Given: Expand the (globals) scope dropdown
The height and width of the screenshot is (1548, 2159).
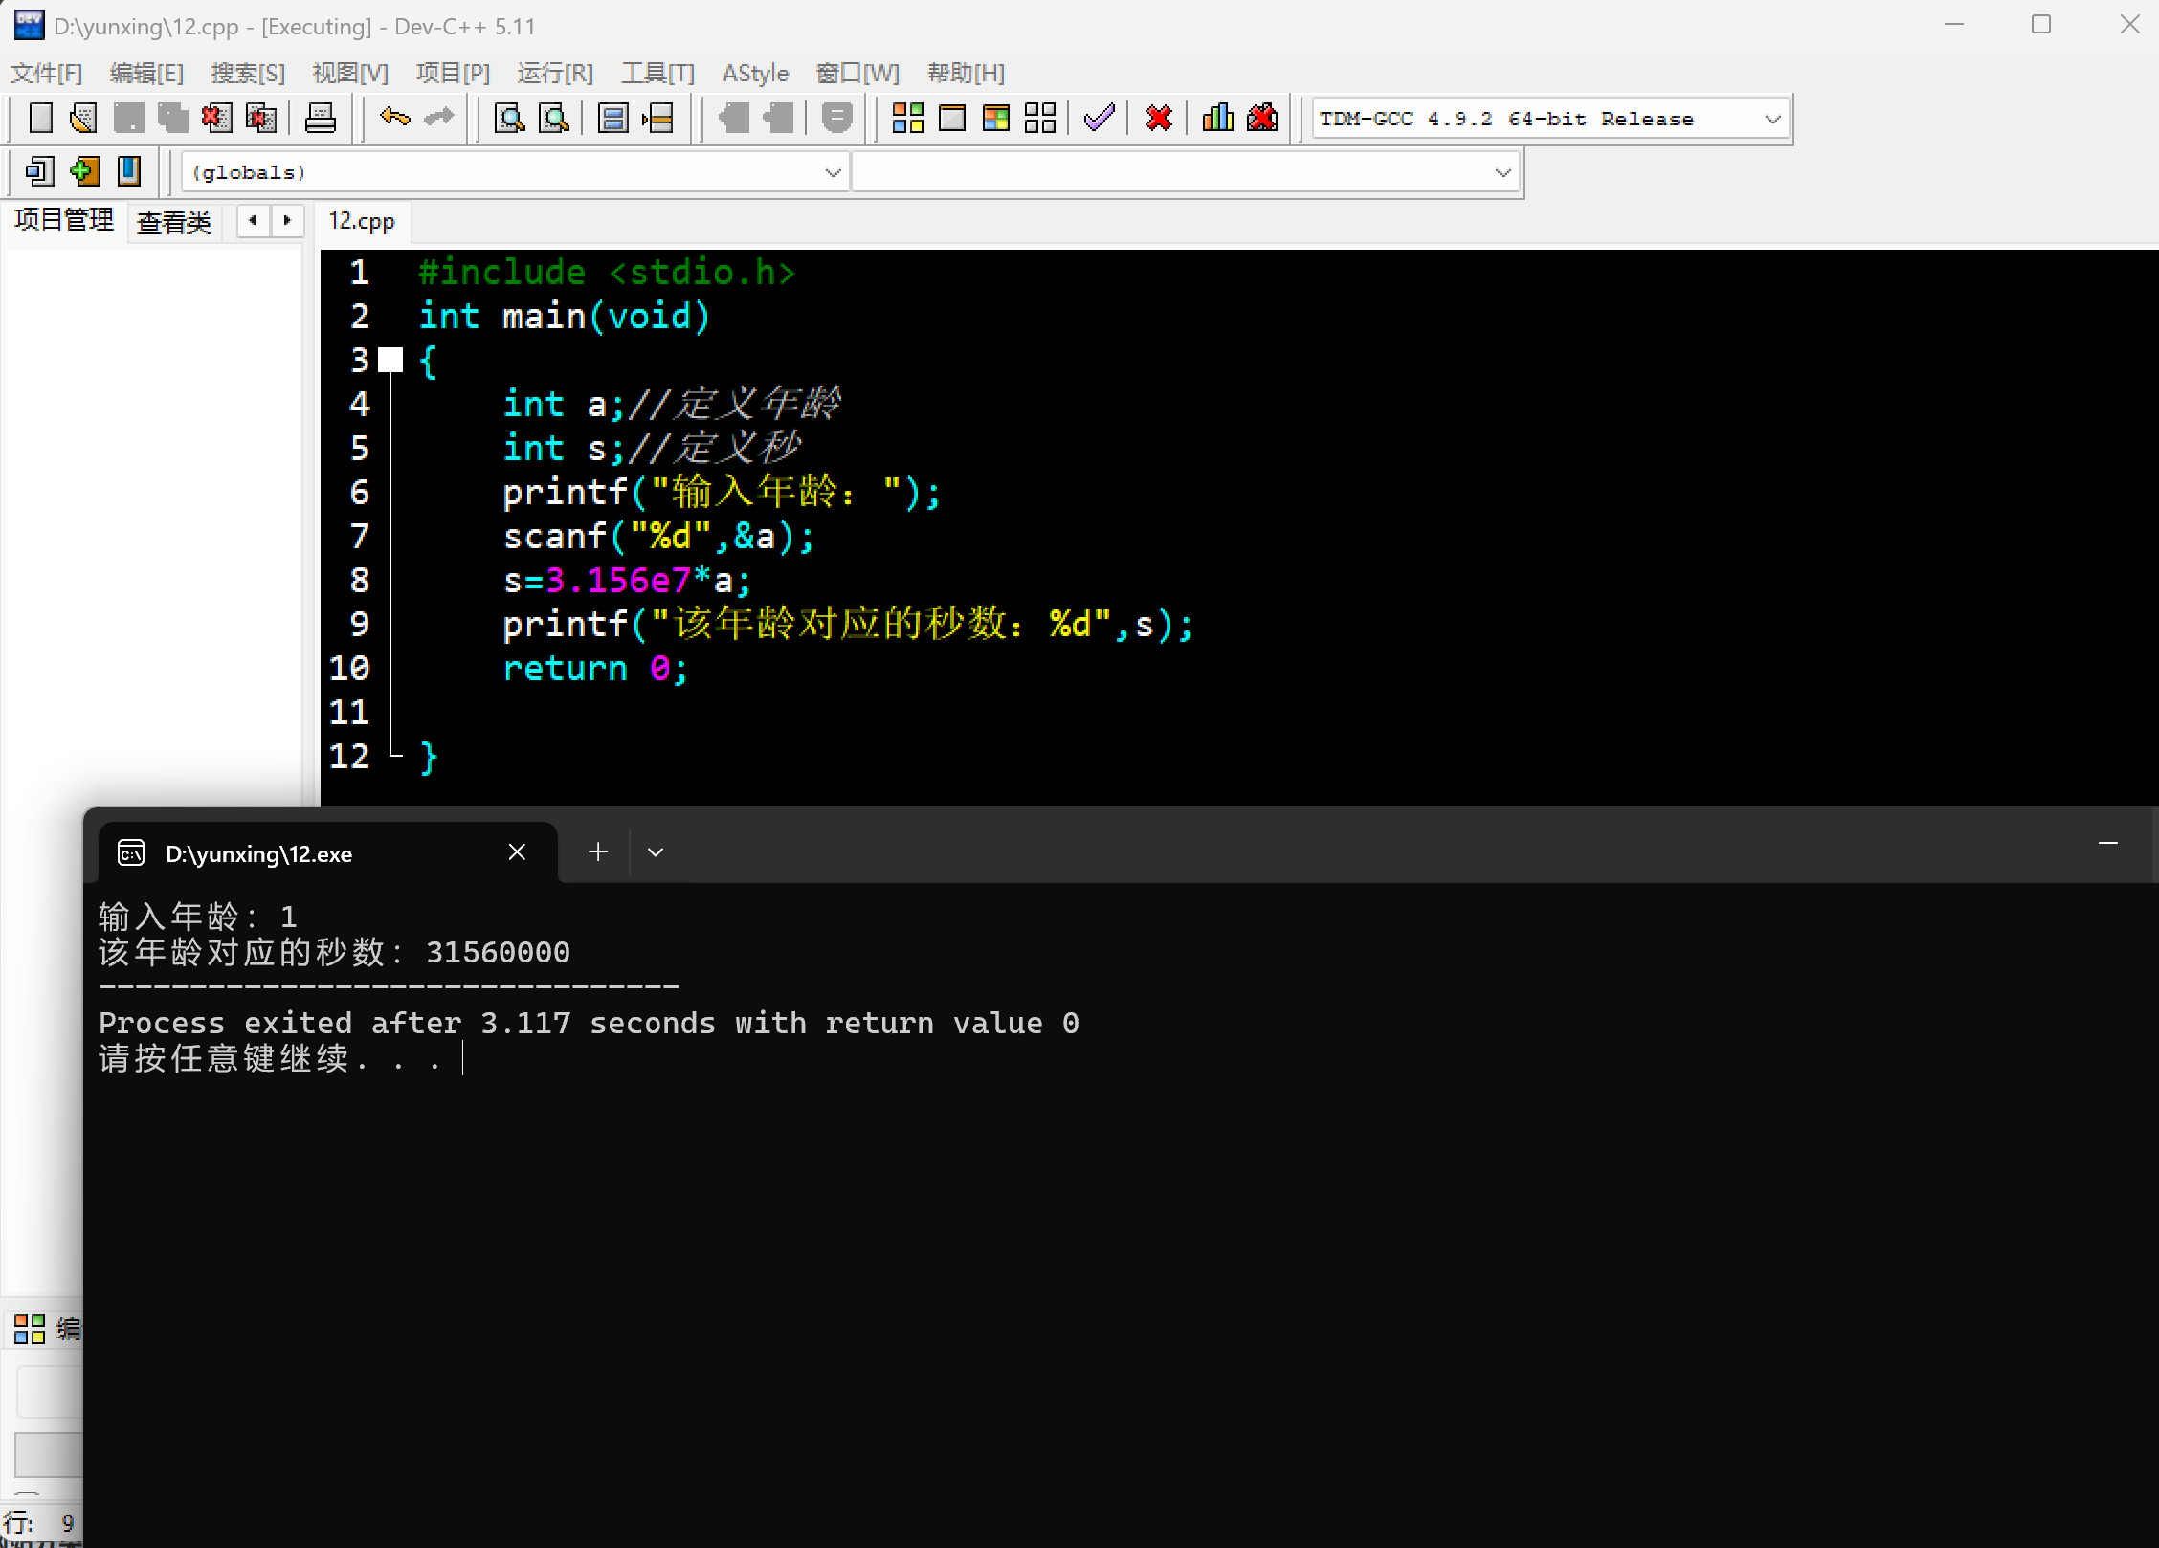Looking at the screenshot, I should pos(832,173).
